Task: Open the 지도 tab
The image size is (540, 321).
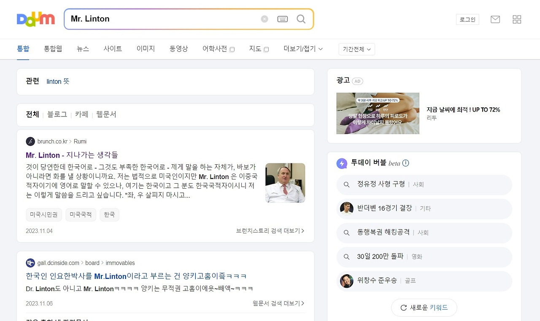Action: [x=259, y=49]
